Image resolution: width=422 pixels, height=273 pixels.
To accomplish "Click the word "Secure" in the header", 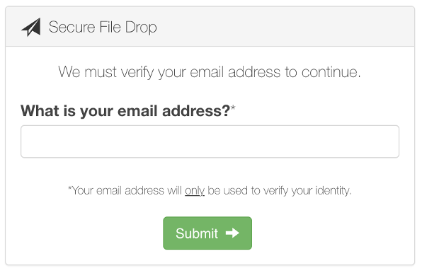I will coord(72,27).
